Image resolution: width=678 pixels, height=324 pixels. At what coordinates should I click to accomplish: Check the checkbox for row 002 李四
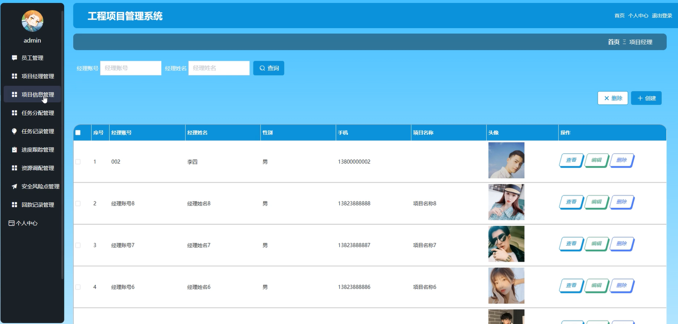[x=78, y=162]
